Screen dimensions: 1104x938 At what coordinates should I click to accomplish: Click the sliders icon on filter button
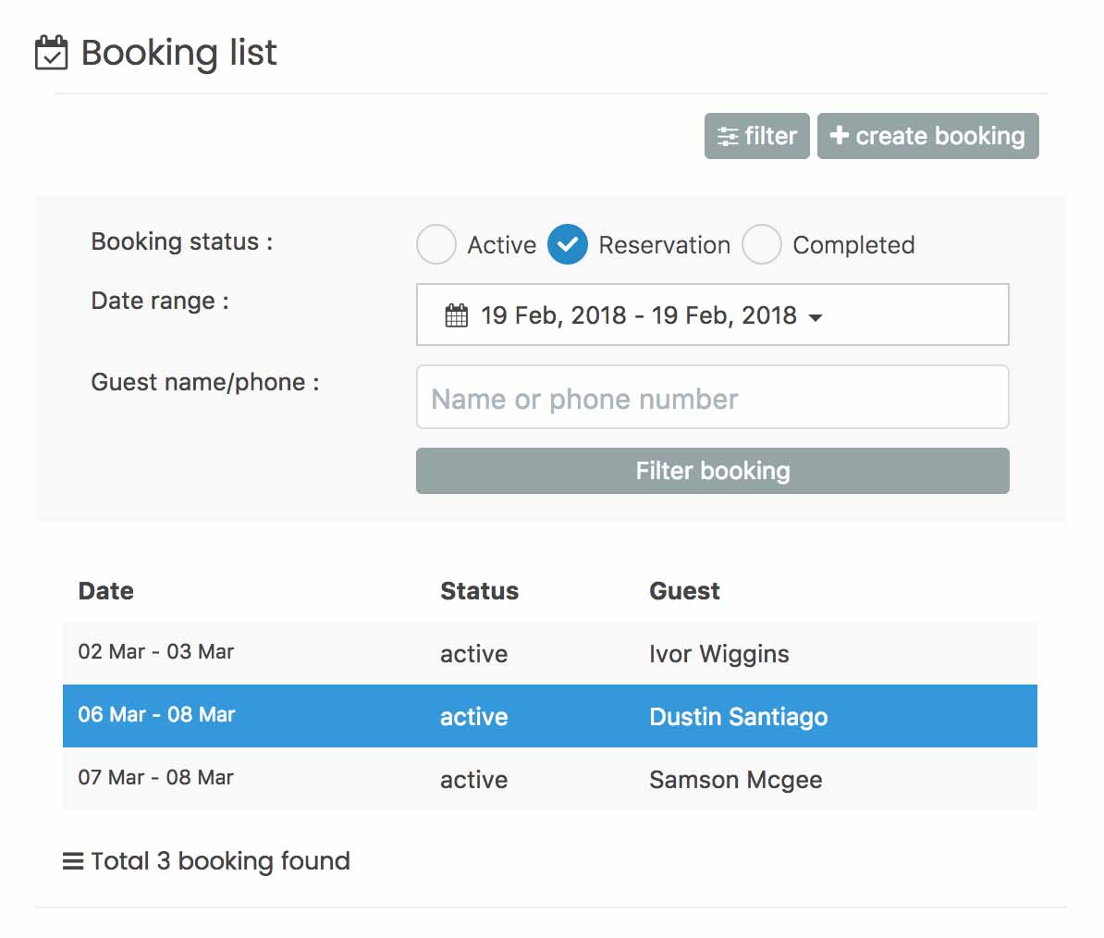(728, 137)
